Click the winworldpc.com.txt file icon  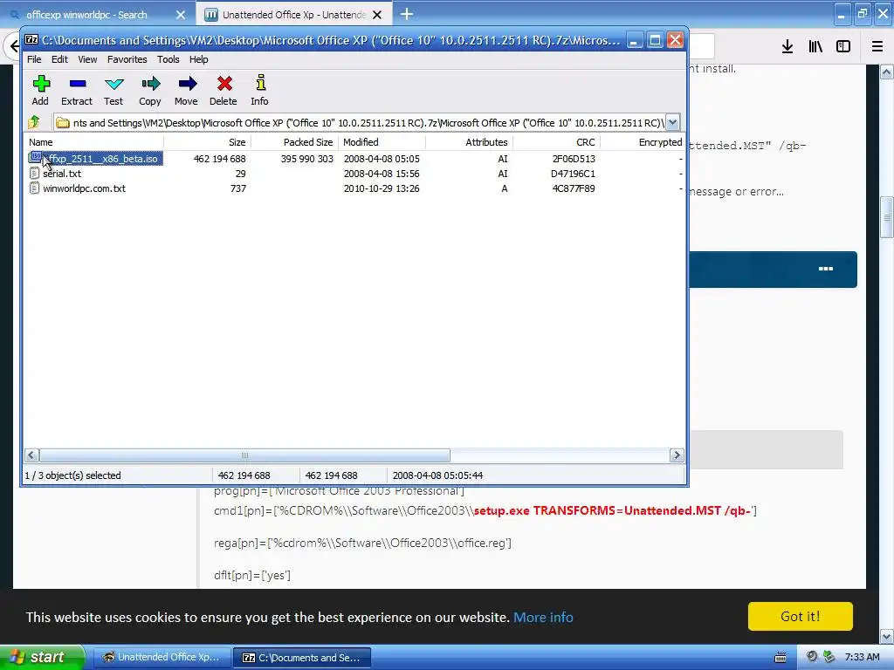click(x=34, y=188)
